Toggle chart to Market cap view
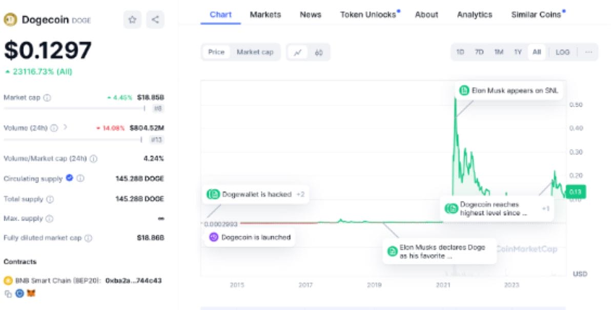This screenshot has height=310, width=615. pos(255,52)
